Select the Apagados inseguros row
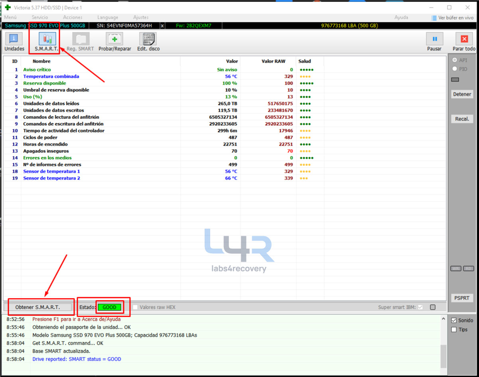Screen dimensions: 479x377 (x=225, y=151)
